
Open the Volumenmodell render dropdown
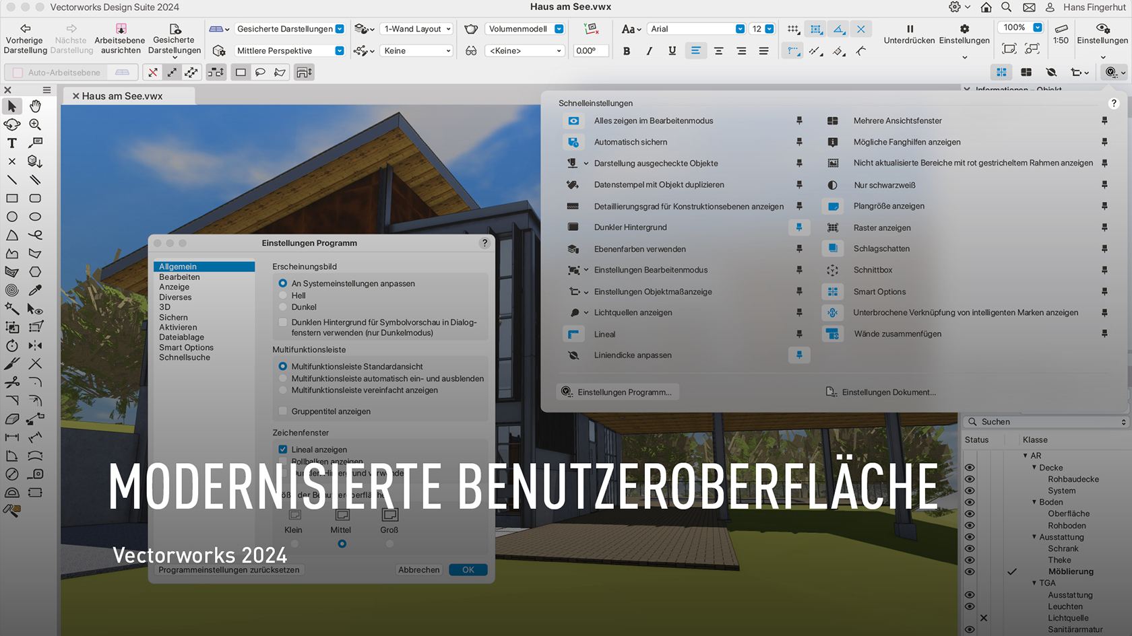pyautogui.click(x=524, y=29)
